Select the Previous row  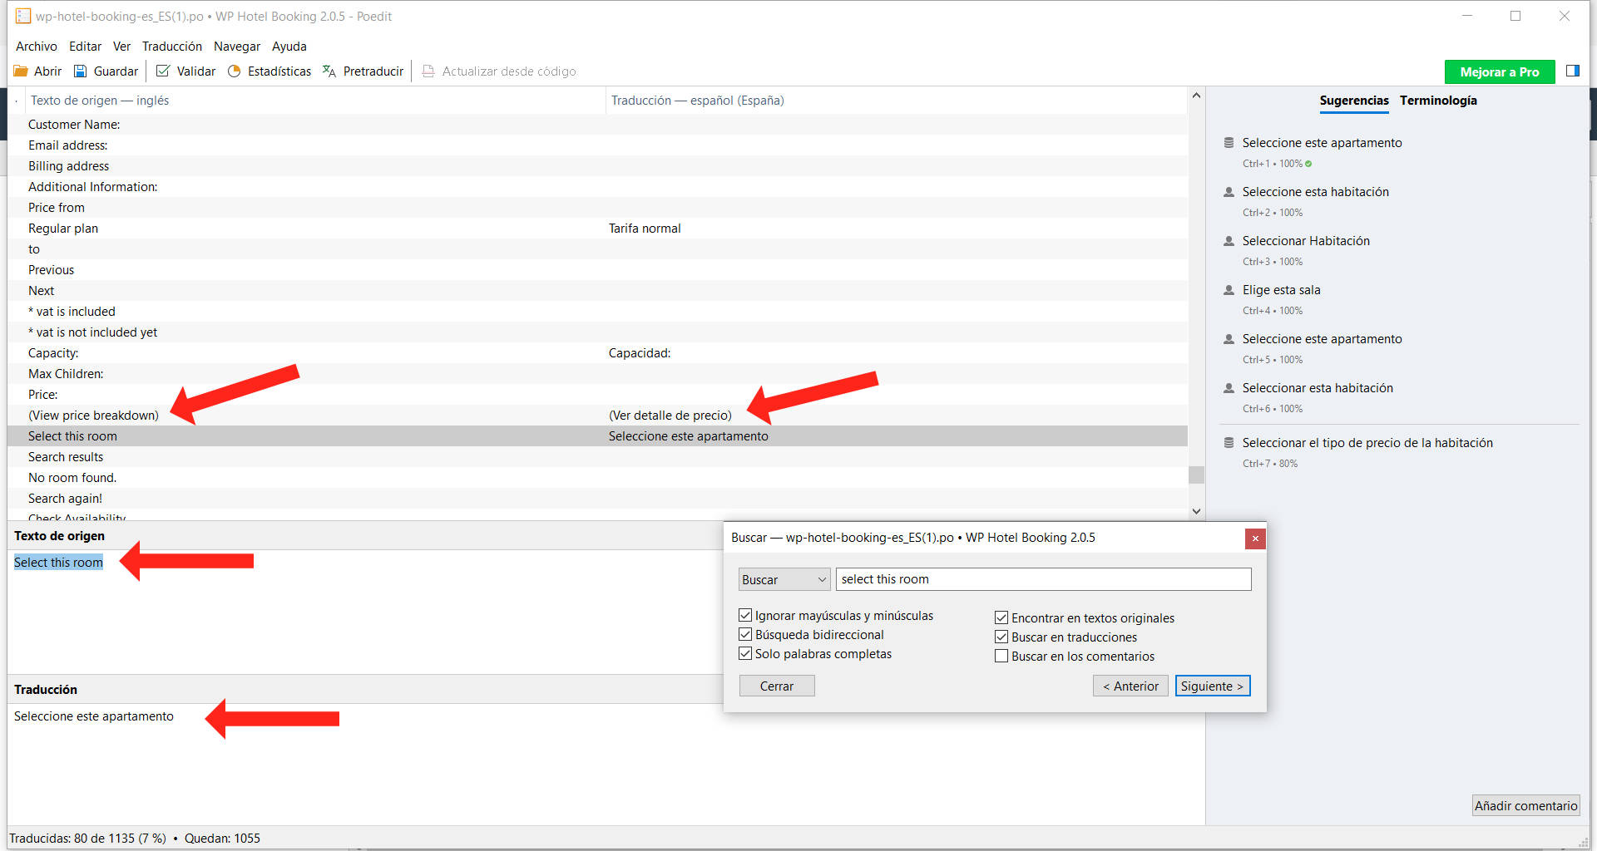click(597, 270)
